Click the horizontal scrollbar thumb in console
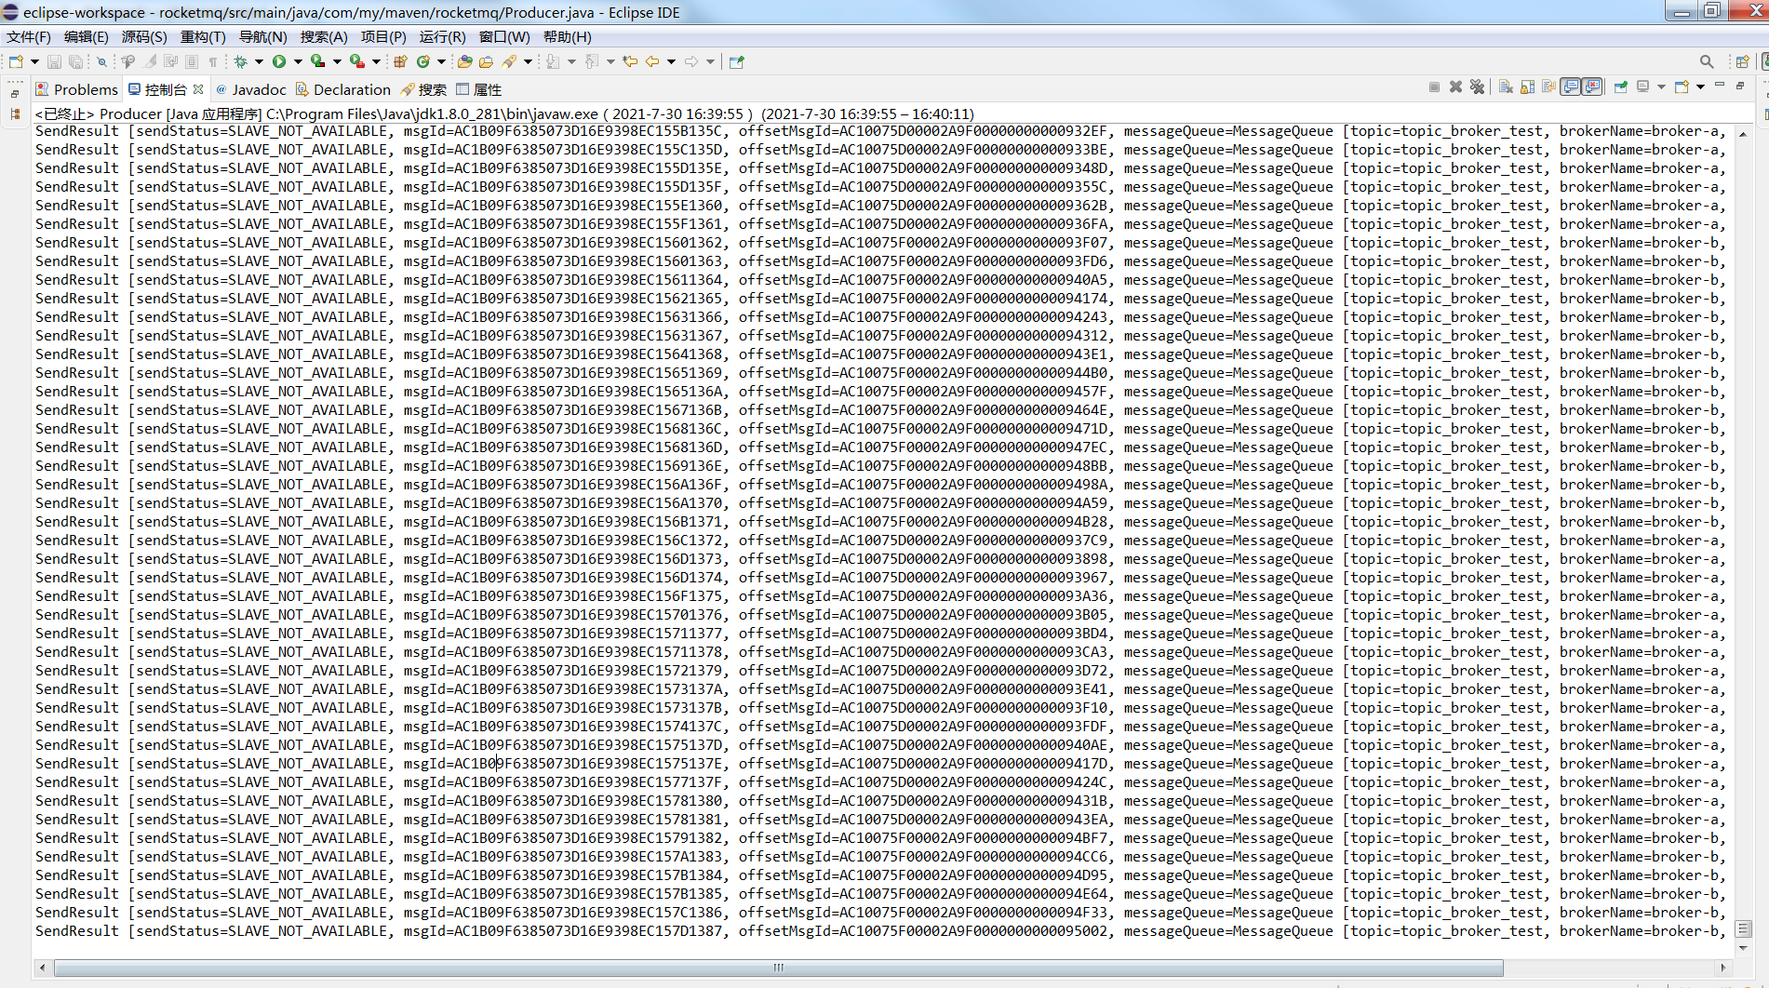 point(779,968)
